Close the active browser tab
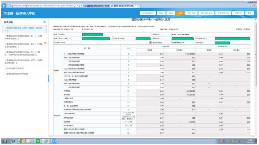This screenshot has width=259, height=145. [136, 6]
